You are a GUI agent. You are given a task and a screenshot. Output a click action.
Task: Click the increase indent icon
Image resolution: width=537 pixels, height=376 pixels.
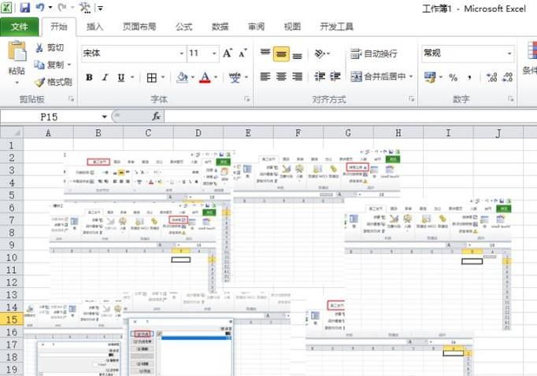coord(335,76)
